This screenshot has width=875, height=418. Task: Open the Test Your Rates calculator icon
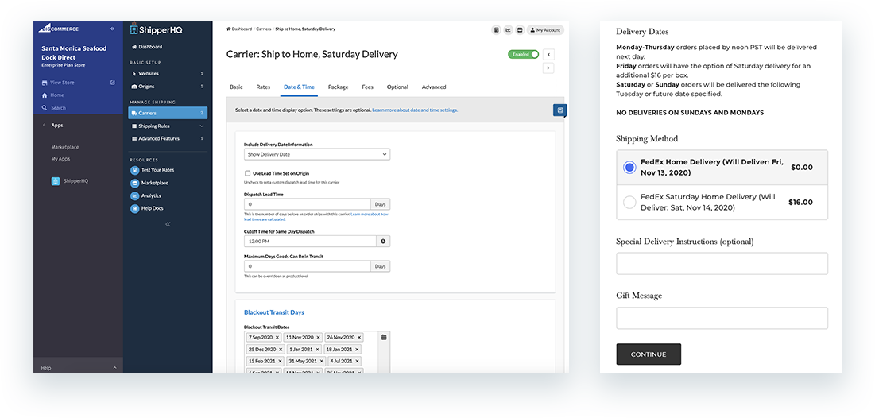coord(135,170)
